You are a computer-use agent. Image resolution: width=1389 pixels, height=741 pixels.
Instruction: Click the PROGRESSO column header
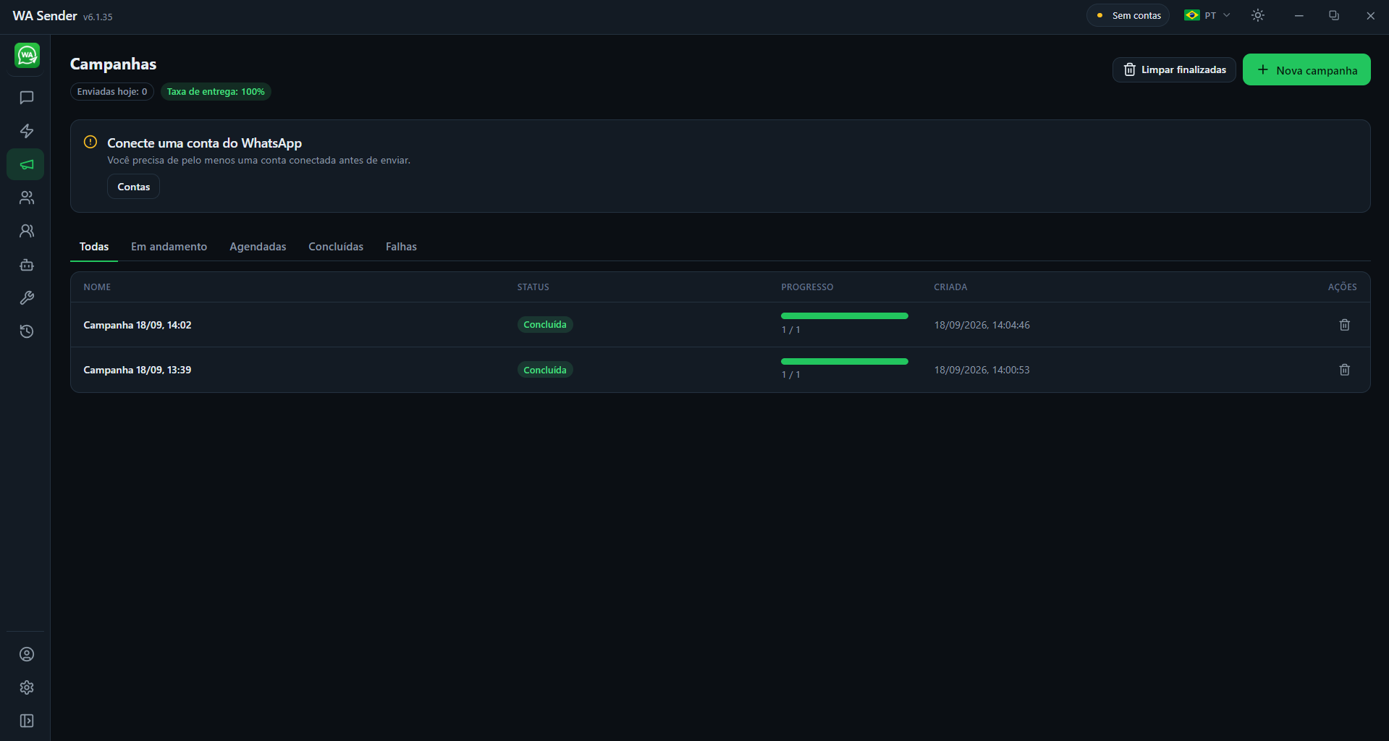[x=807, y=287]
